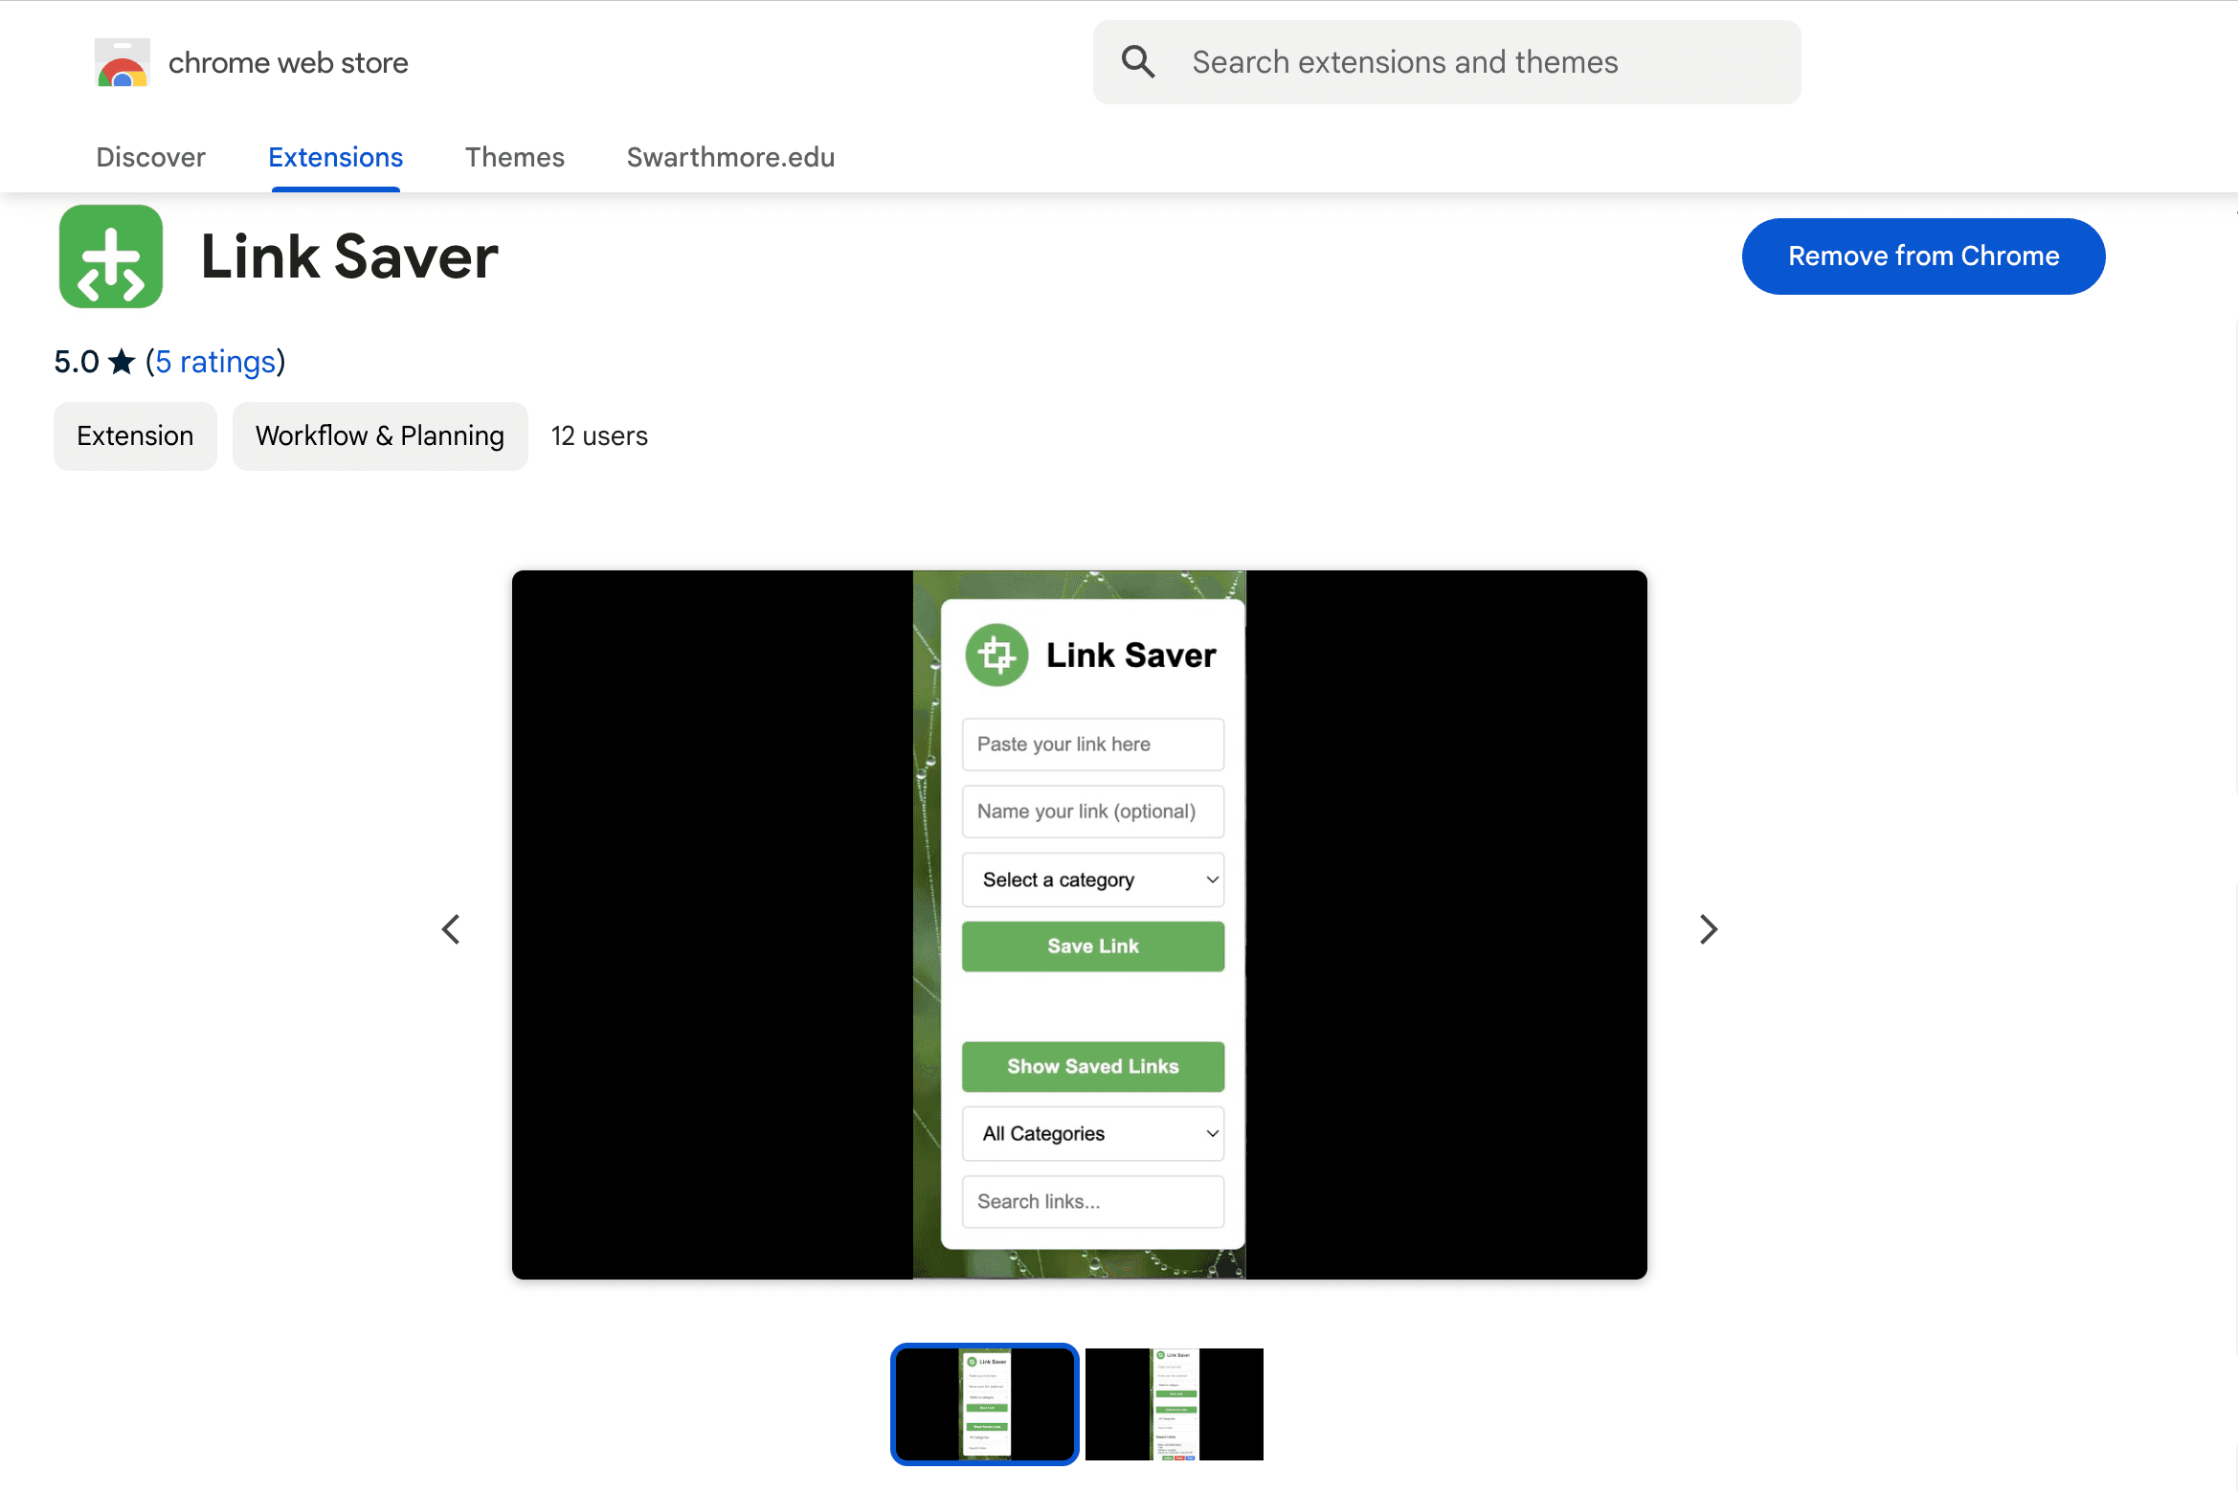The width and height of the screenshot is (2238, 1492).
Task: Click the green Link Saver extension icon
Action: pos(111,256)
